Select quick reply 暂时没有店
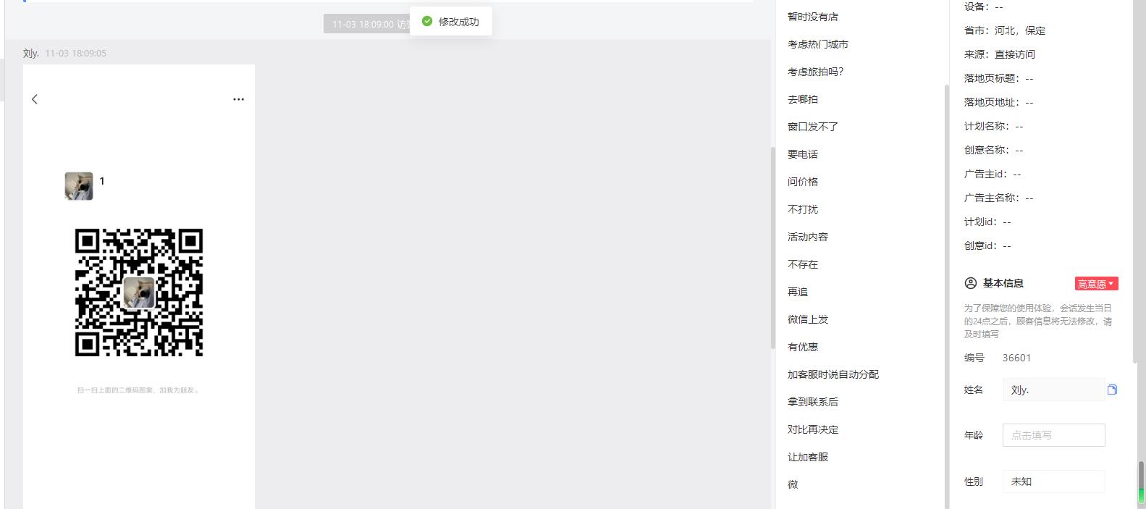 coord(813,17)
